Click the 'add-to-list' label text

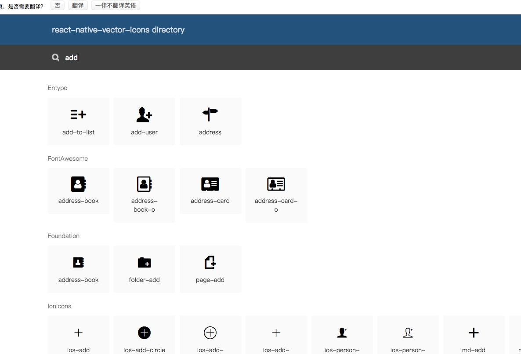79,132
